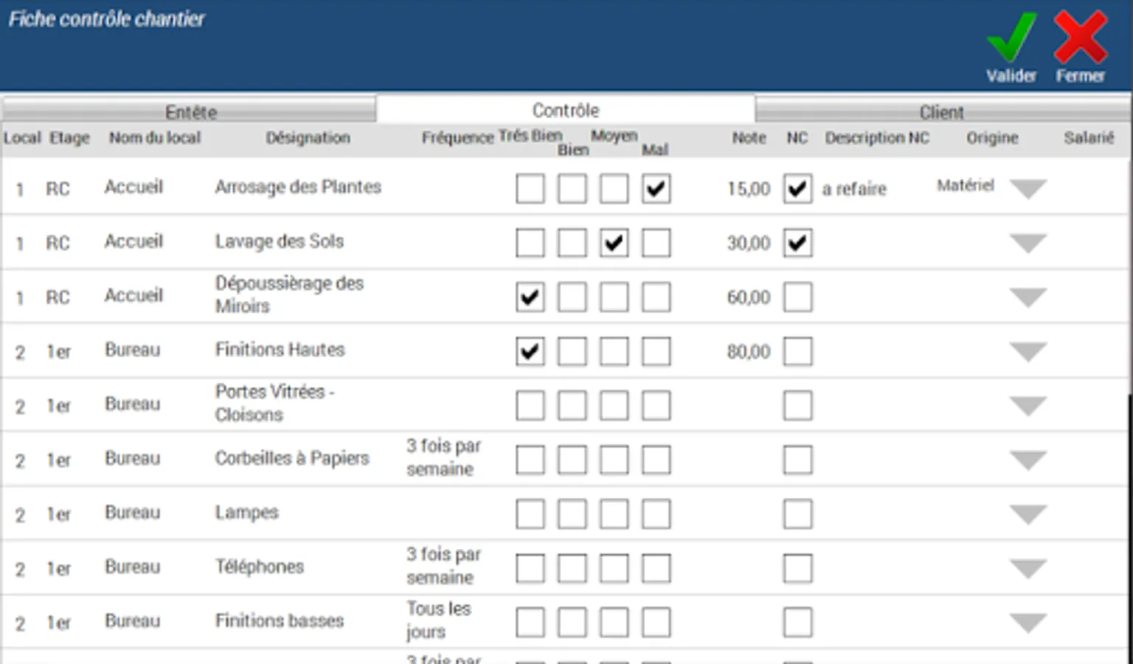The image size is (1133, 664).
Task: Click the Matériel origin value
Action: click(966, 185)
